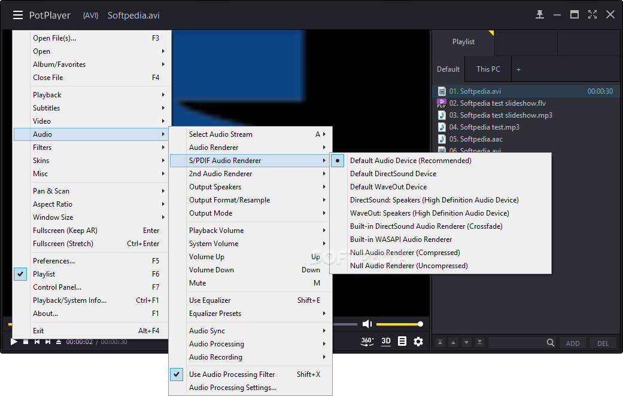Toggle Use Audio Processing Filter checkmark
This screenshot has height=396, width=623.
[x=177, y=374]
